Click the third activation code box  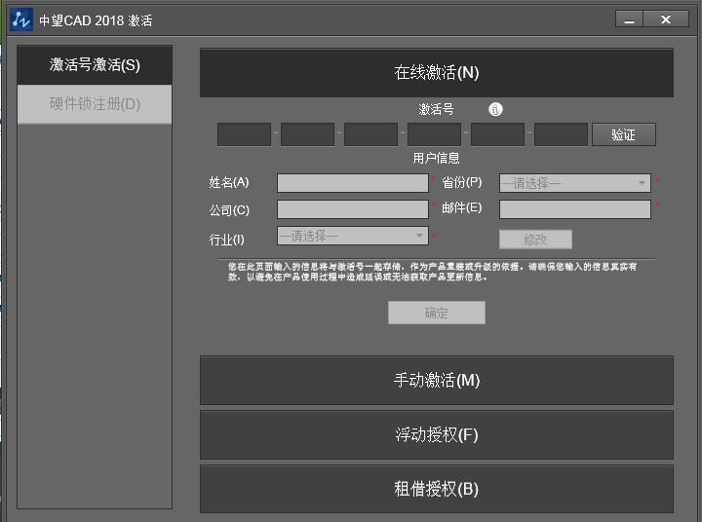click(x=370, y=134)
